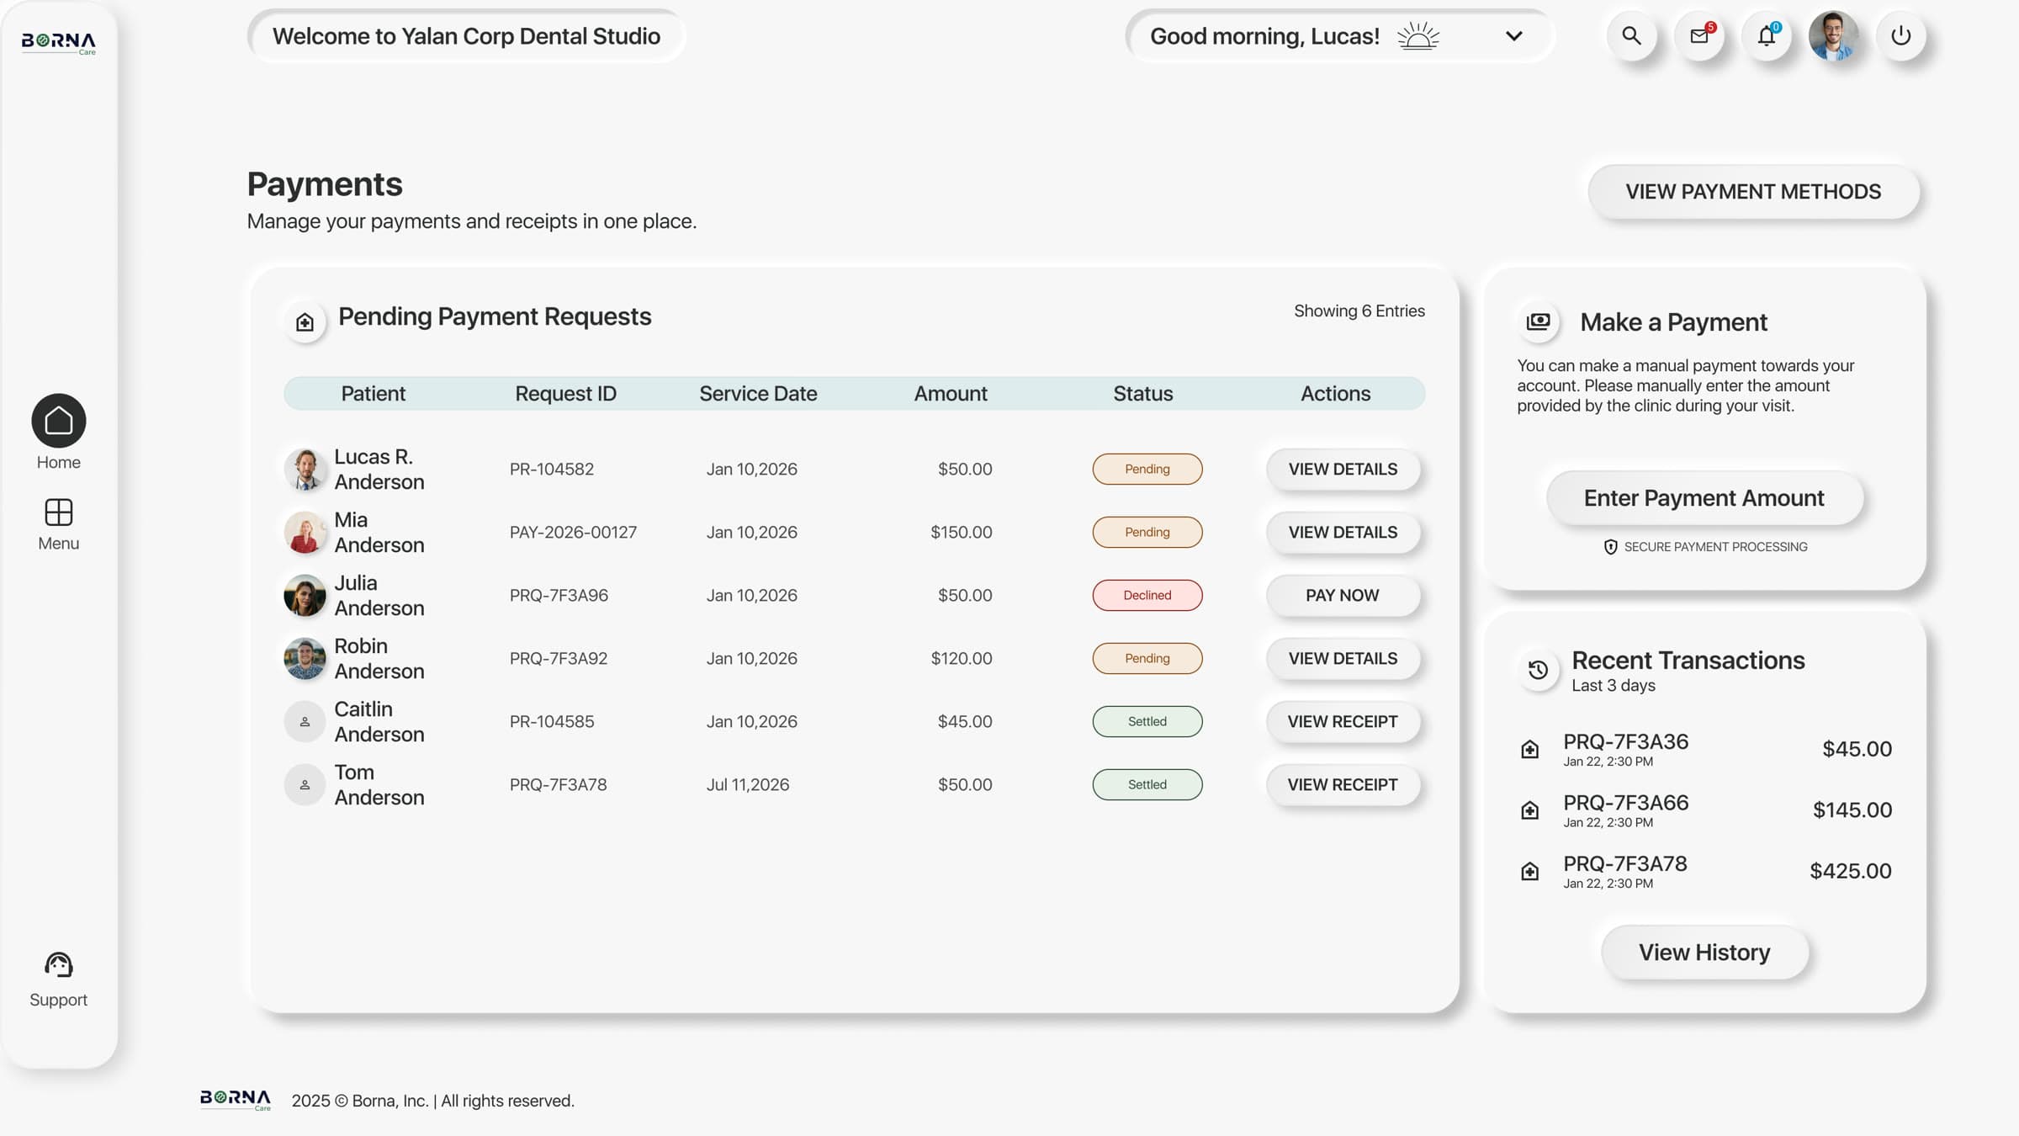Image resolution: width=2019 pixels, height=1136 pixels.
Task: Open the Menu grid icon
Action: (x=58, y=512)
